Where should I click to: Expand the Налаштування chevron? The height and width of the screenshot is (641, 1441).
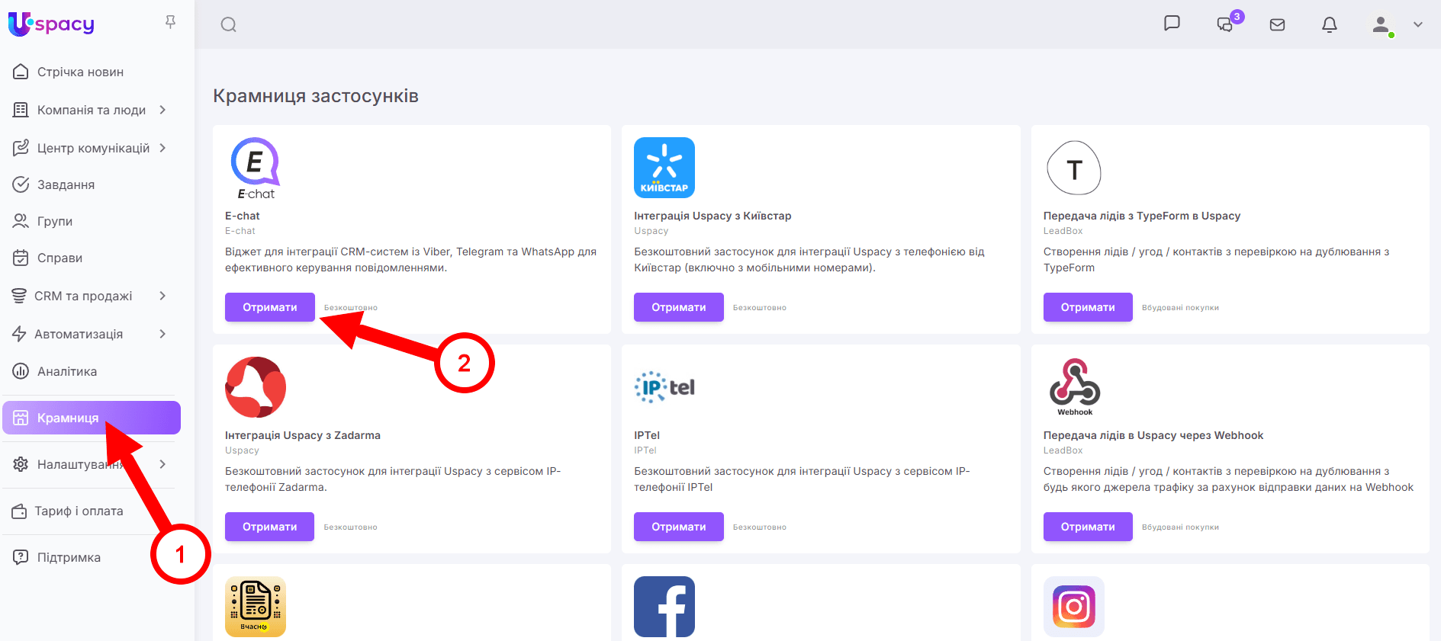pos(162,464)
